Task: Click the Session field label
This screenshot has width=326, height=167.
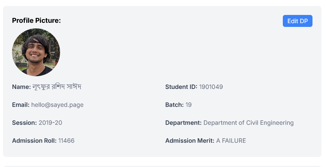Action: [x=24, y=123]
